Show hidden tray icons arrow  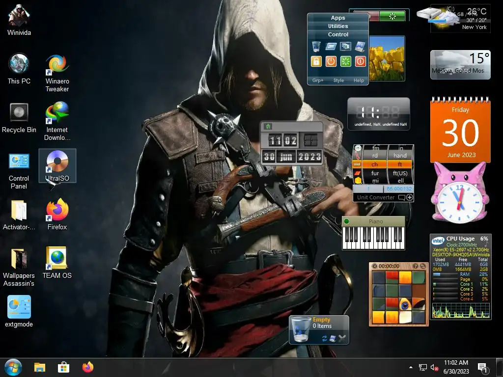pyautogui.click(x=411, y=367)
